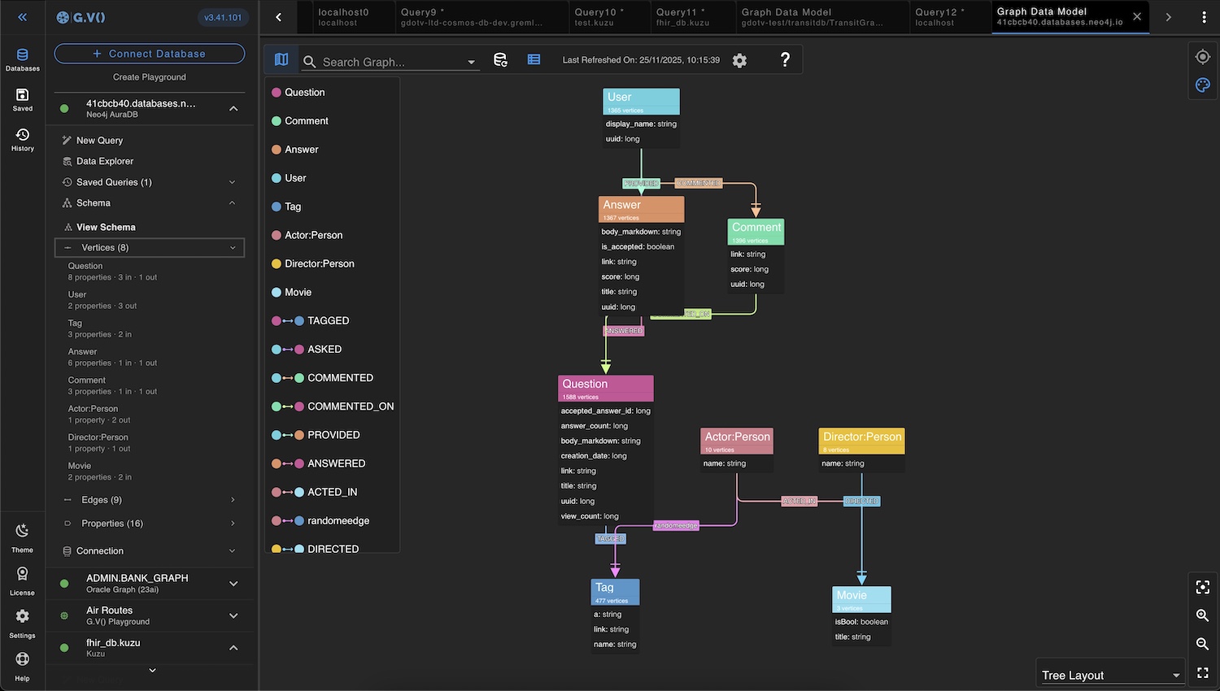
Task: Open the table view icon in the toolbar
Action: tap(534, 59)
